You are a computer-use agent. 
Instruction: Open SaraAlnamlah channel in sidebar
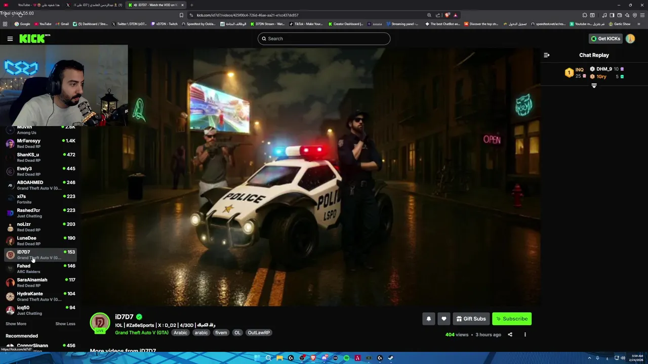(x=40, y=283)
